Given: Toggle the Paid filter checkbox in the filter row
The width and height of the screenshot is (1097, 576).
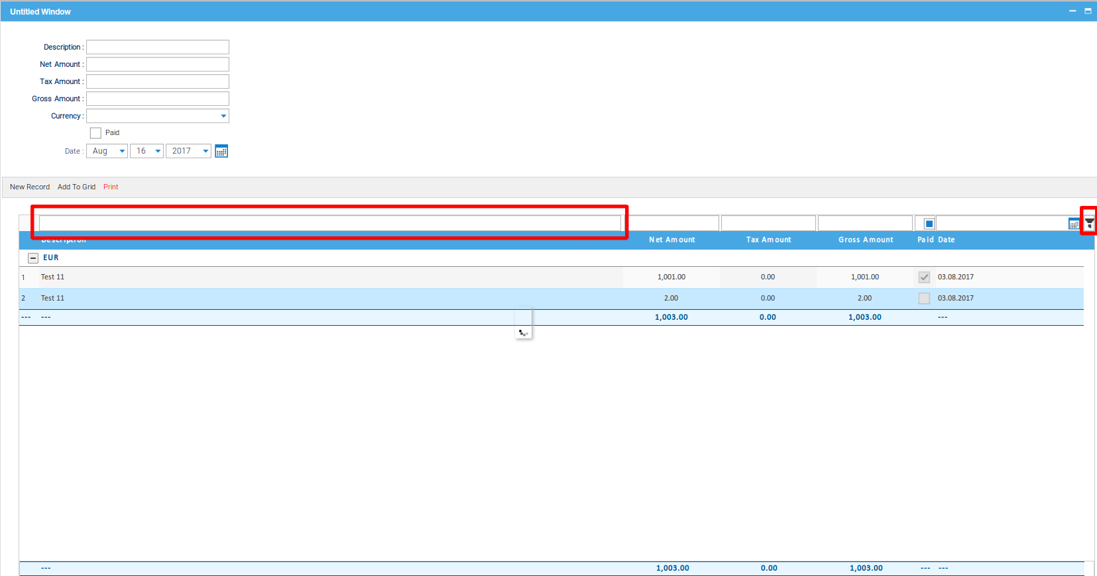Looking at the screenshot, I should tap(929, 224).
